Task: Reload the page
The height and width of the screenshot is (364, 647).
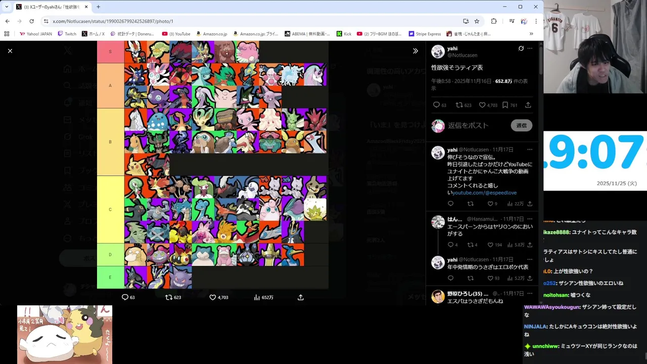Action: (31, 21)
